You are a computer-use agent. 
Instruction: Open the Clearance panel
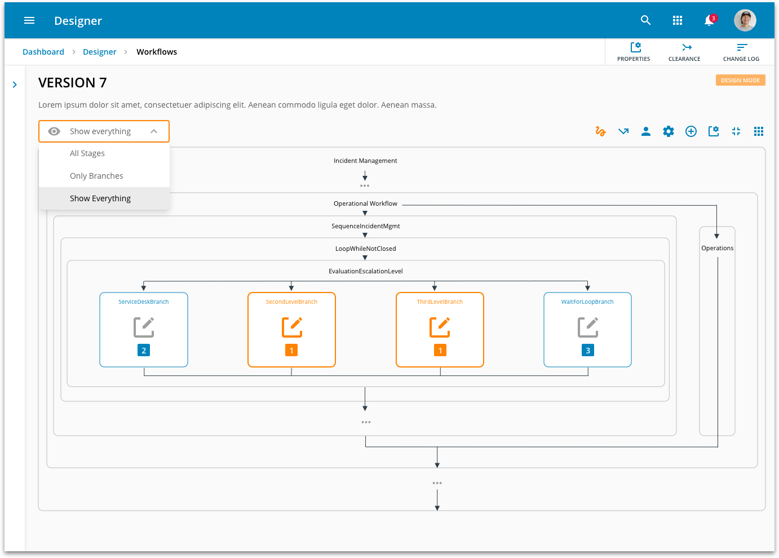tap(684, 52)
